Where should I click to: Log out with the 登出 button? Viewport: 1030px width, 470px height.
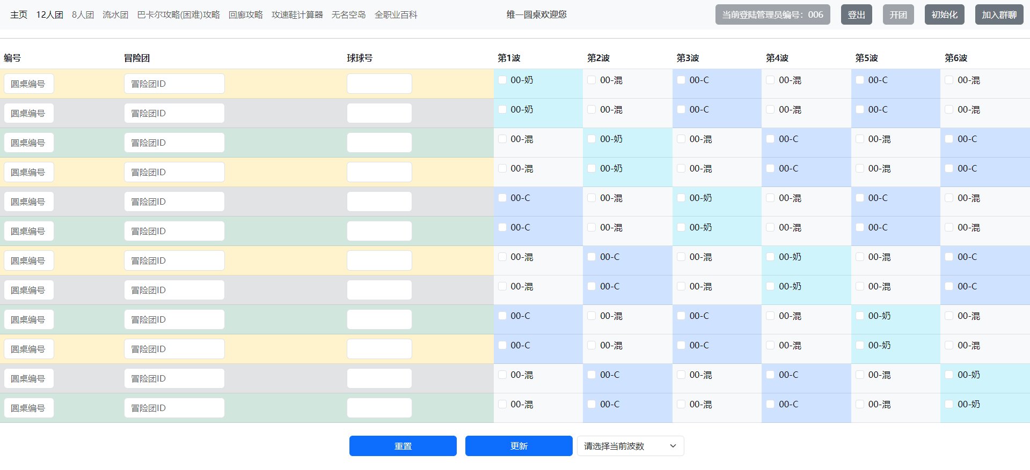[857, 15]
